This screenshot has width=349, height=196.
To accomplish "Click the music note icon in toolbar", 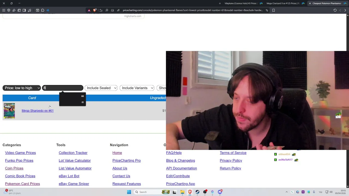I will pyautogui.click(x=29, y=10).
